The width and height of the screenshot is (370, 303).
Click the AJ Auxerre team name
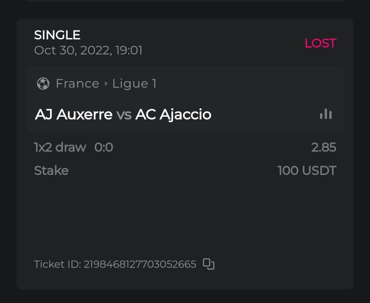(74, 115)
